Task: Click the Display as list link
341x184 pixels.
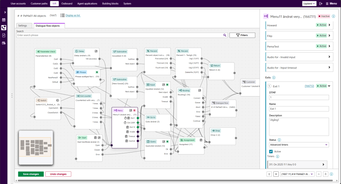Action: (73, 15)
